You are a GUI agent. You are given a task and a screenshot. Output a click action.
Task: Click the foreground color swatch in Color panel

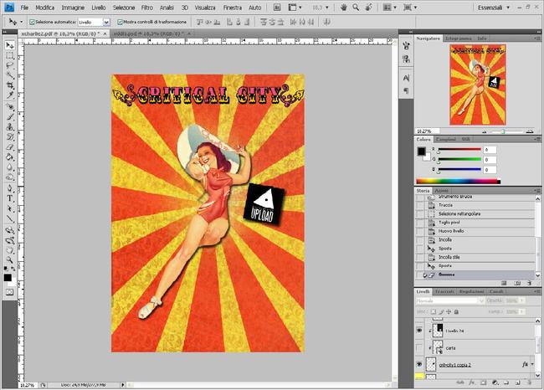pos(421,151)
